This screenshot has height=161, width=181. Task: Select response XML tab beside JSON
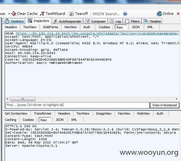point(74,120)
